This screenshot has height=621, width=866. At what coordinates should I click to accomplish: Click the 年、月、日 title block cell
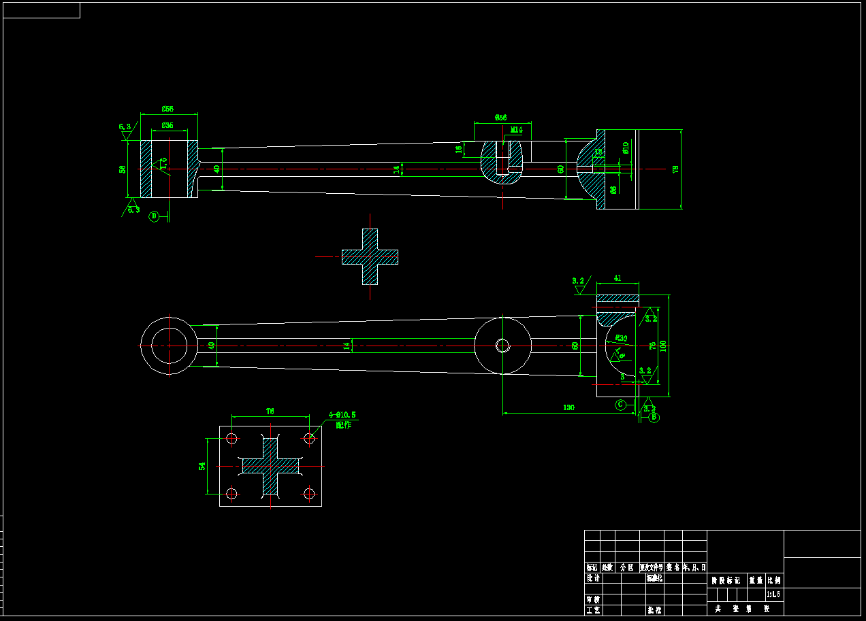pos(695,567)
